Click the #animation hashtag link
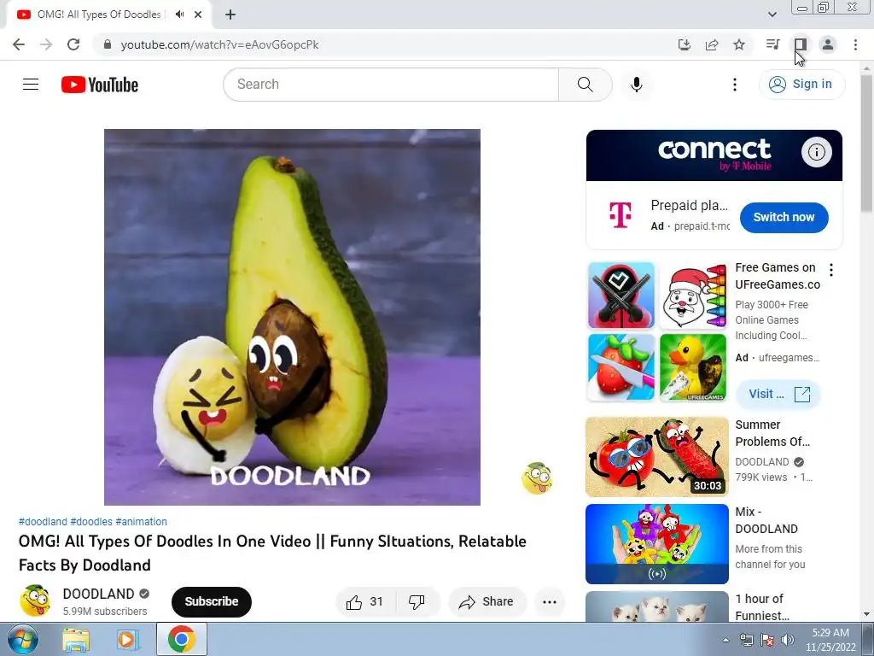The image size is (874, 656). [141, 522]
